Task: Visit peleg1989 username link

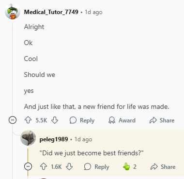Action: coord(54,139)
